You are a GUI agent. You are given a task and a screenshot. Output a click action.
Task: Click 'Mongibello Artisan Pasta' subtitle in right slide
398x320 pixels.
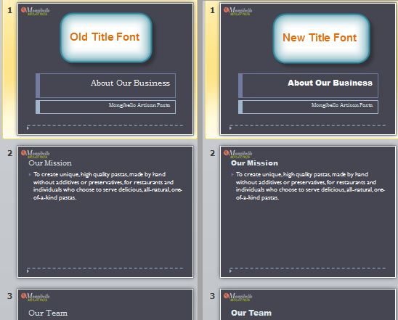point(342,105)
